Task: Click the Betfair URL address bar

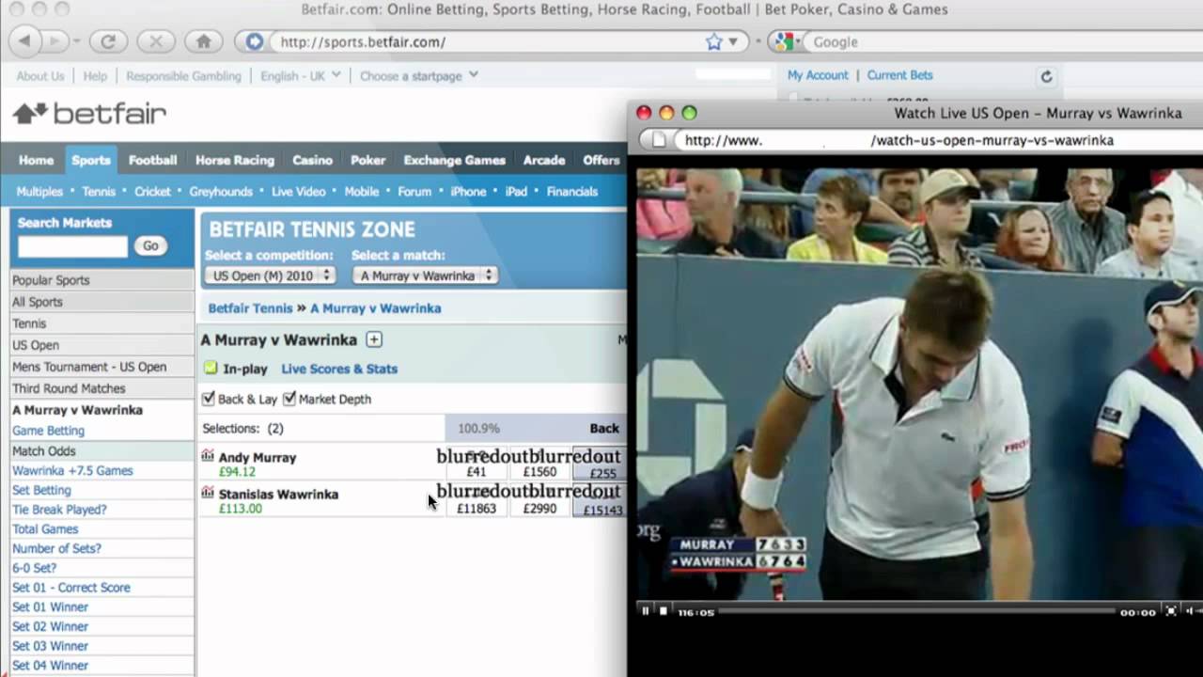Action: (x=489, y=41)
